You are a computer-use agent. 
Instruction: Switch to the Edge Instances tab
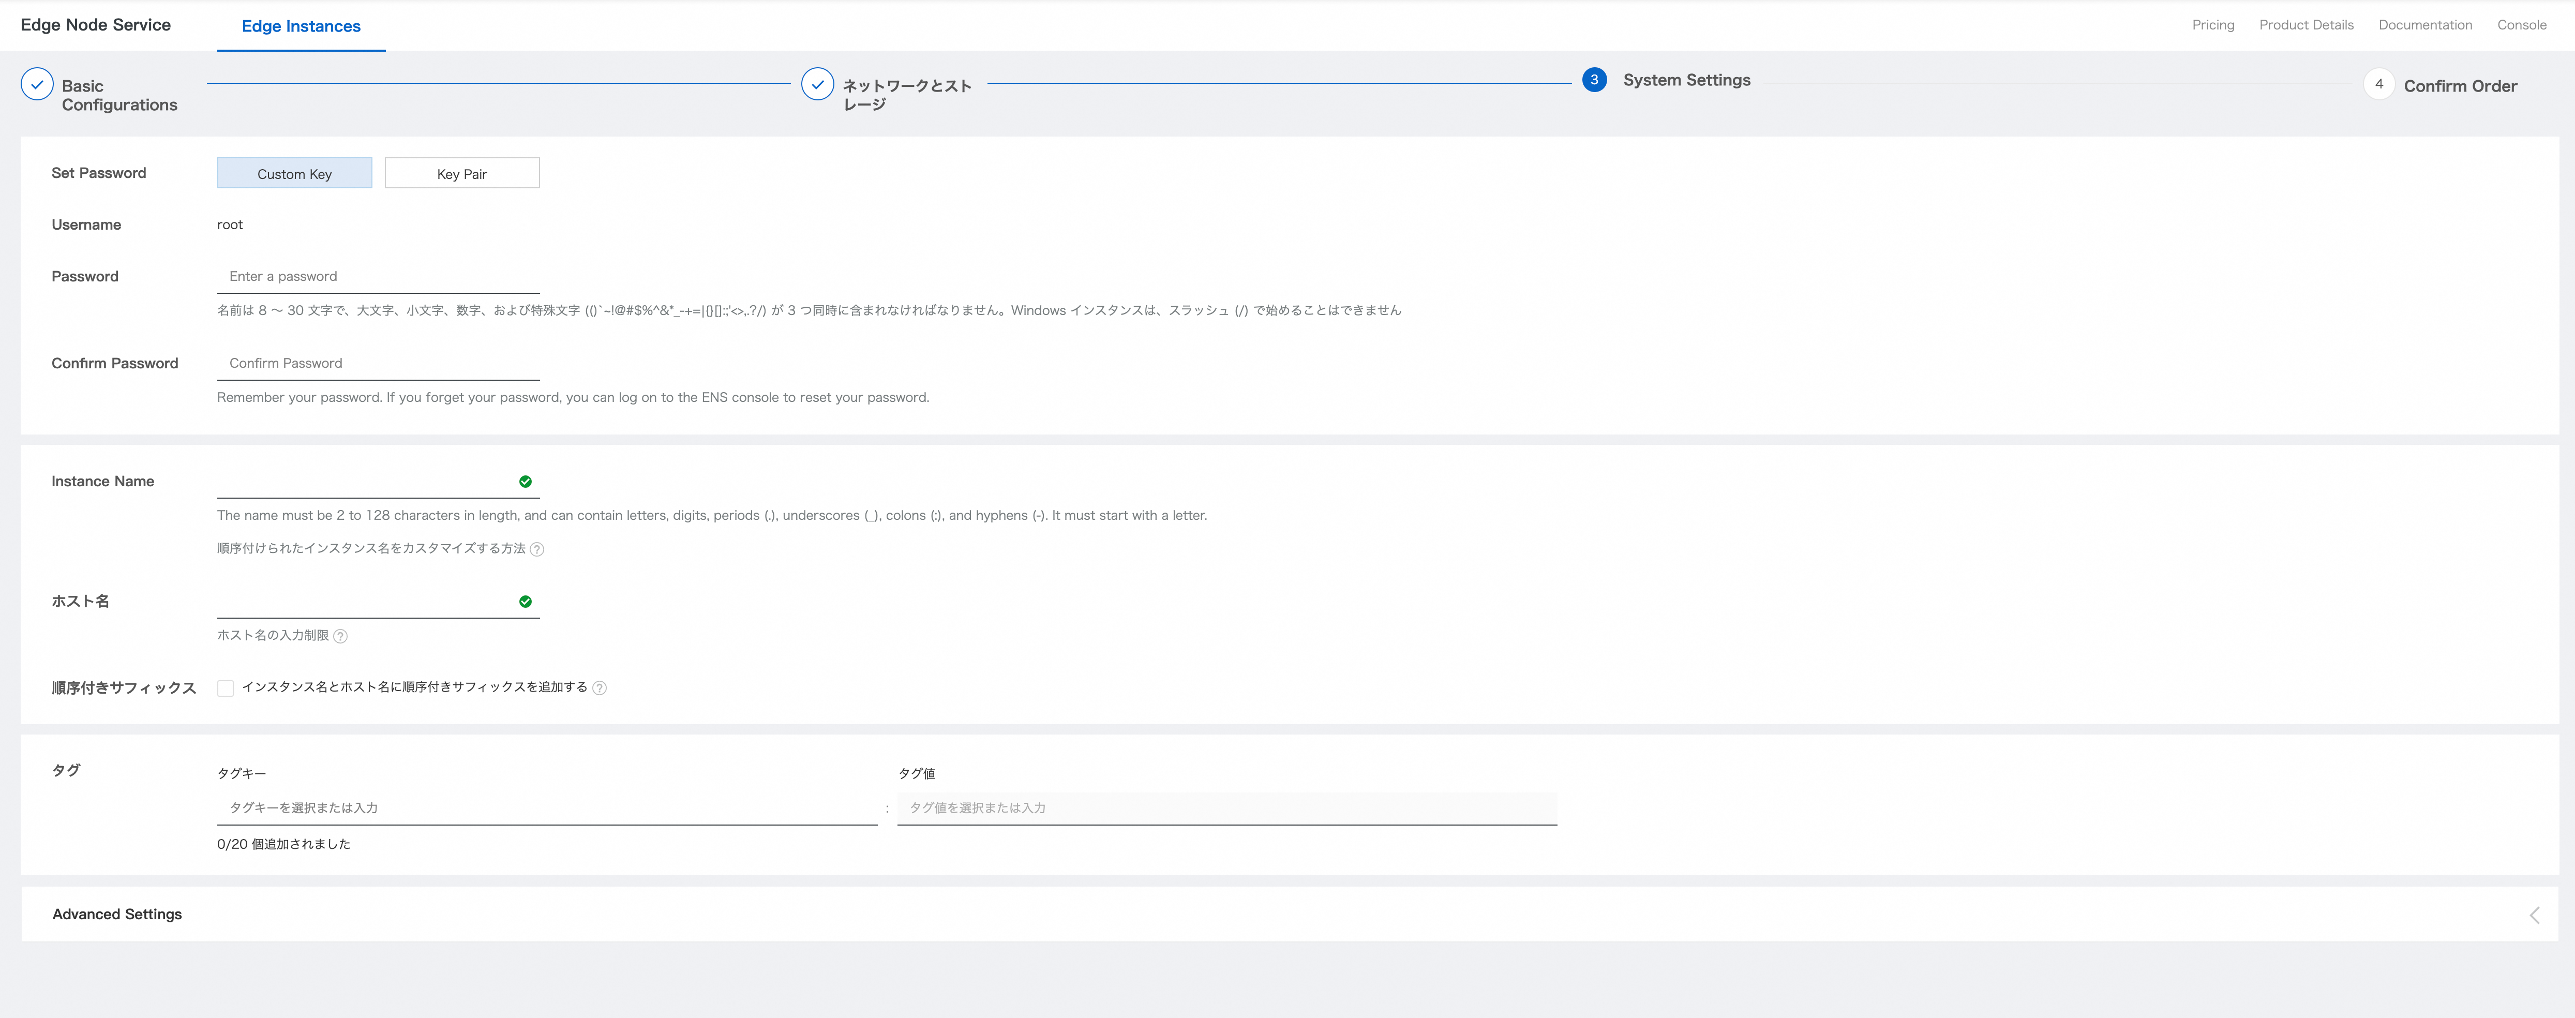[301, 26]
